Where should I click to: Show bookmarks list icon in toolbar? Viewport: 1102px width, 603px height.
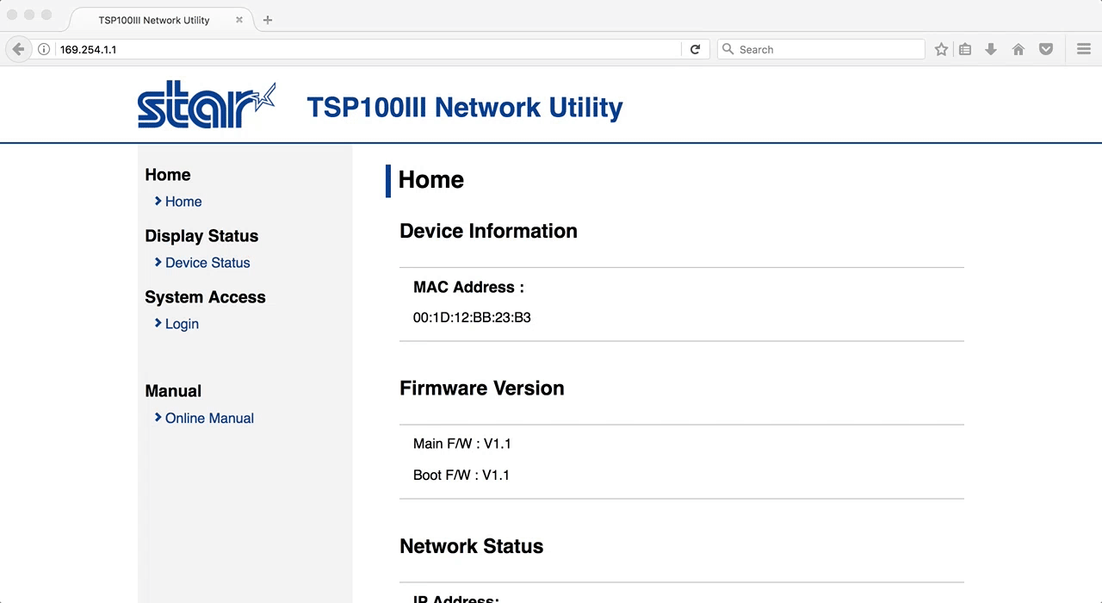point(965,50)
